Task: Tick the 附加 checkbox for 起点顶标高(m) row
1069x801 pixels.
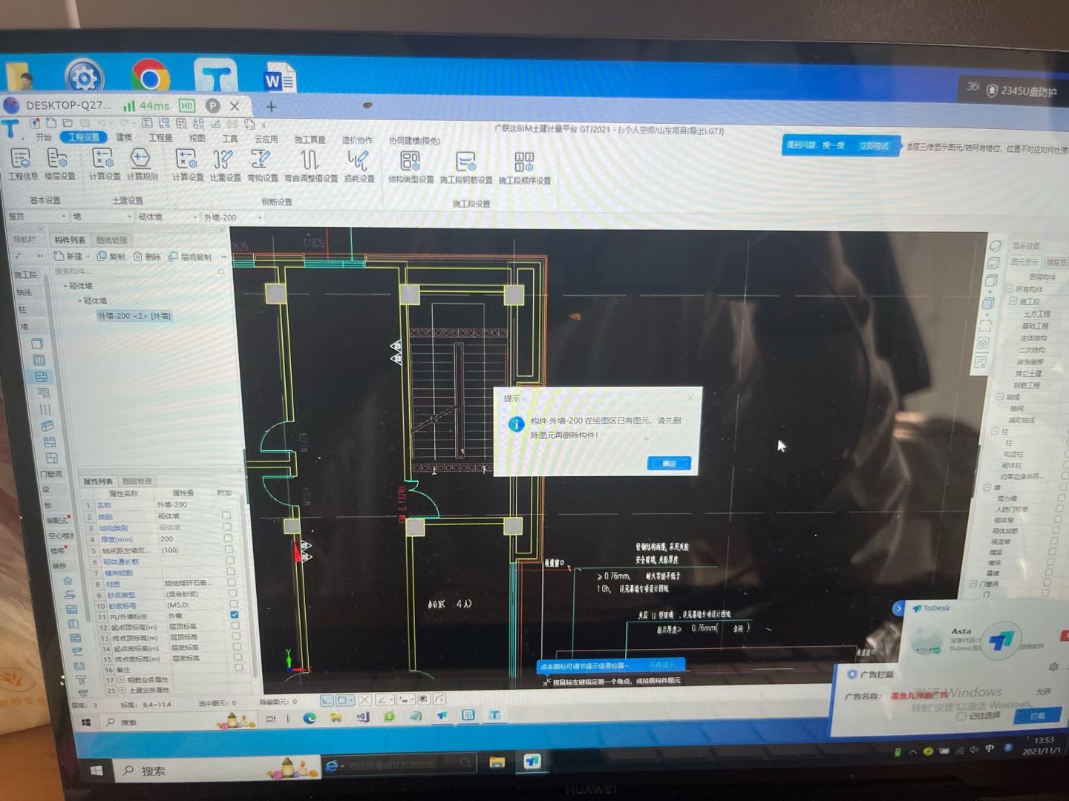Action: pyautogui.click(x=235, y=625)
